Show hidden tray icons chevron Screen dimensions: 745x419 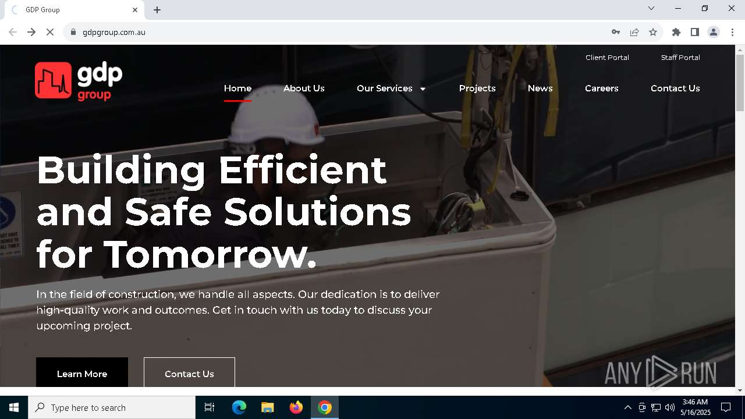[627, 407]
